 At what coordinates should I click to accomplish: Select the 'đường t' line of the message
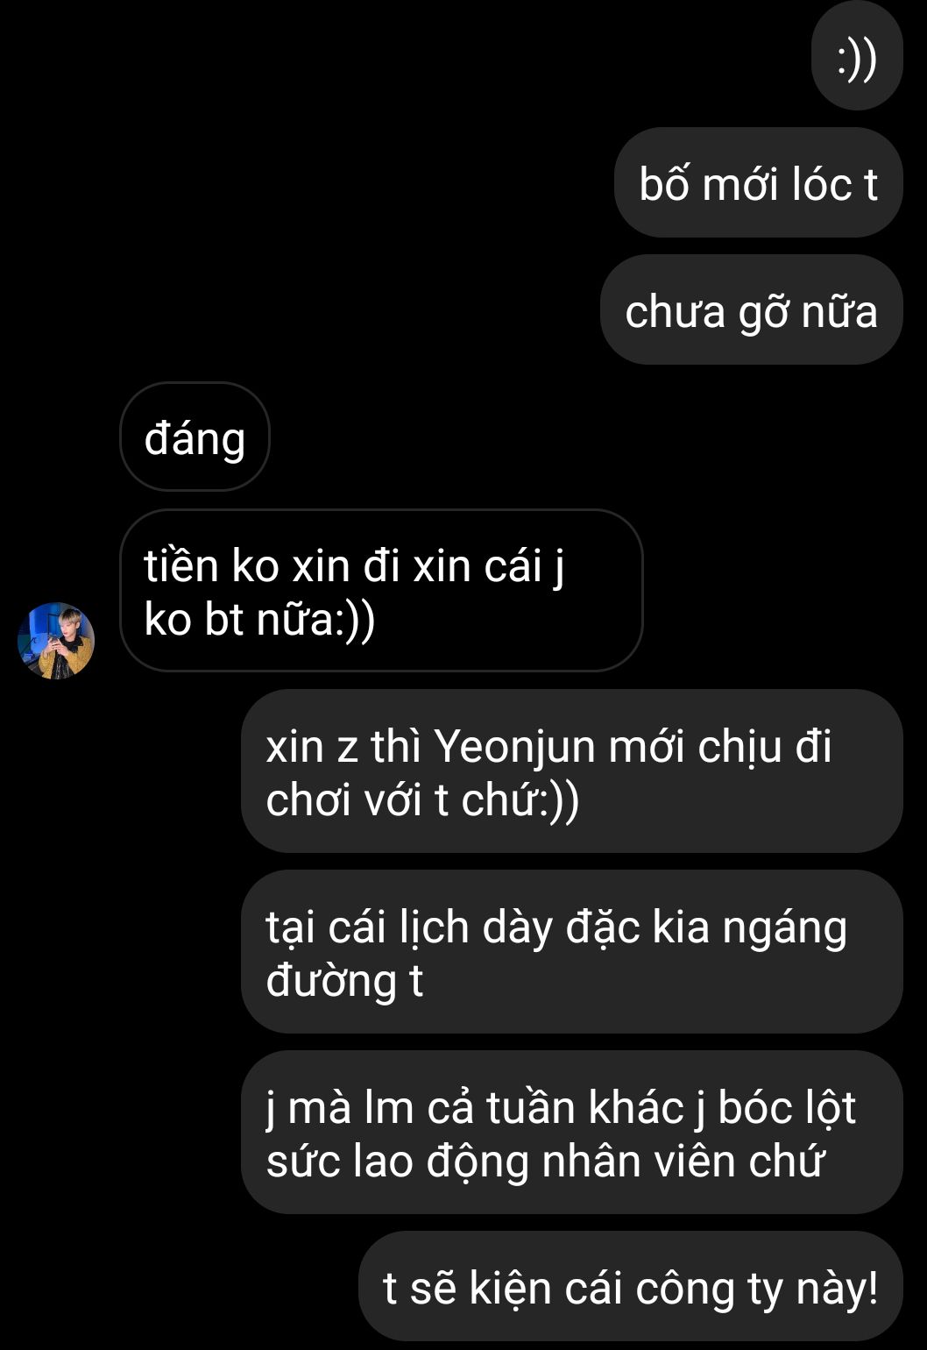[x=344, y=980]
